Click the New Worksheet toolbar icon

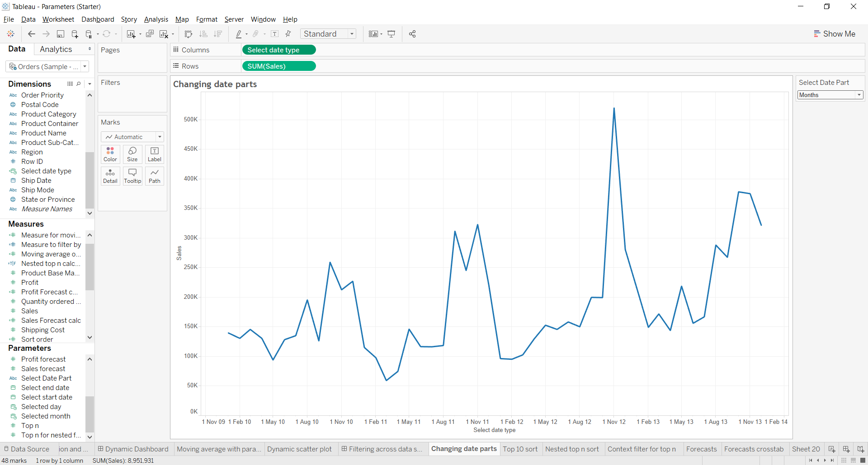(x=131, y=34)
